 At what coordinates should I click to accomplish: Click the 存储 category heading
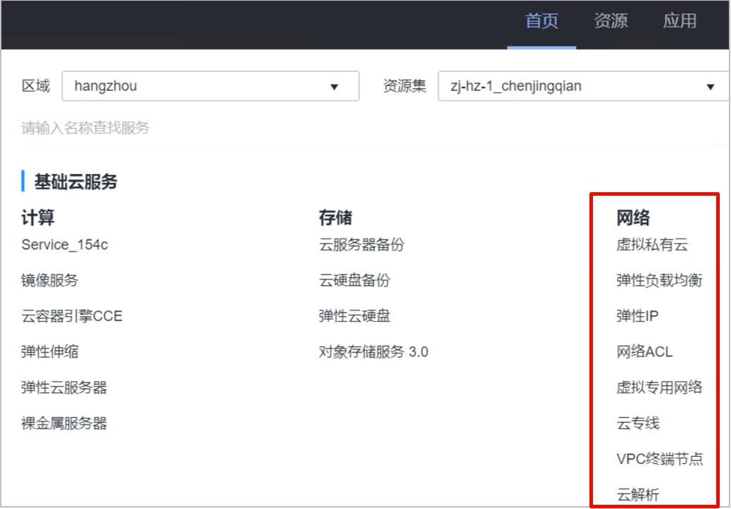tap(336, 218)
